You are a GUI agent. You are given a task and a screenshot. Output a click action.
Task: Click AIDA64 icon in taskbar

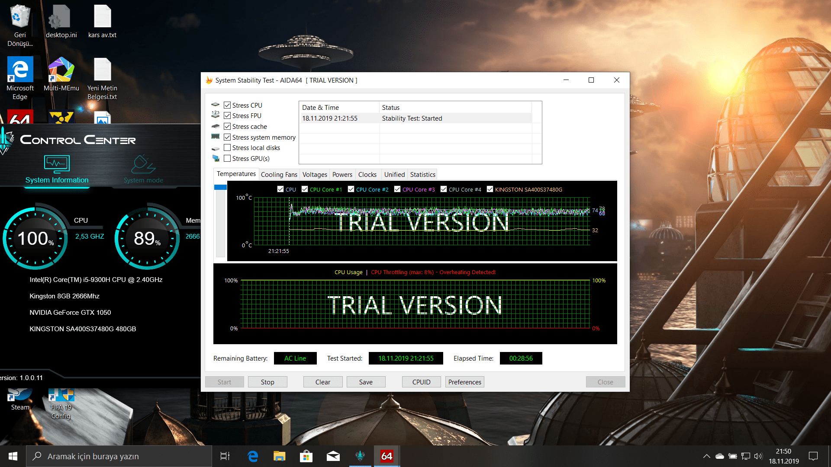click(387, 456)
